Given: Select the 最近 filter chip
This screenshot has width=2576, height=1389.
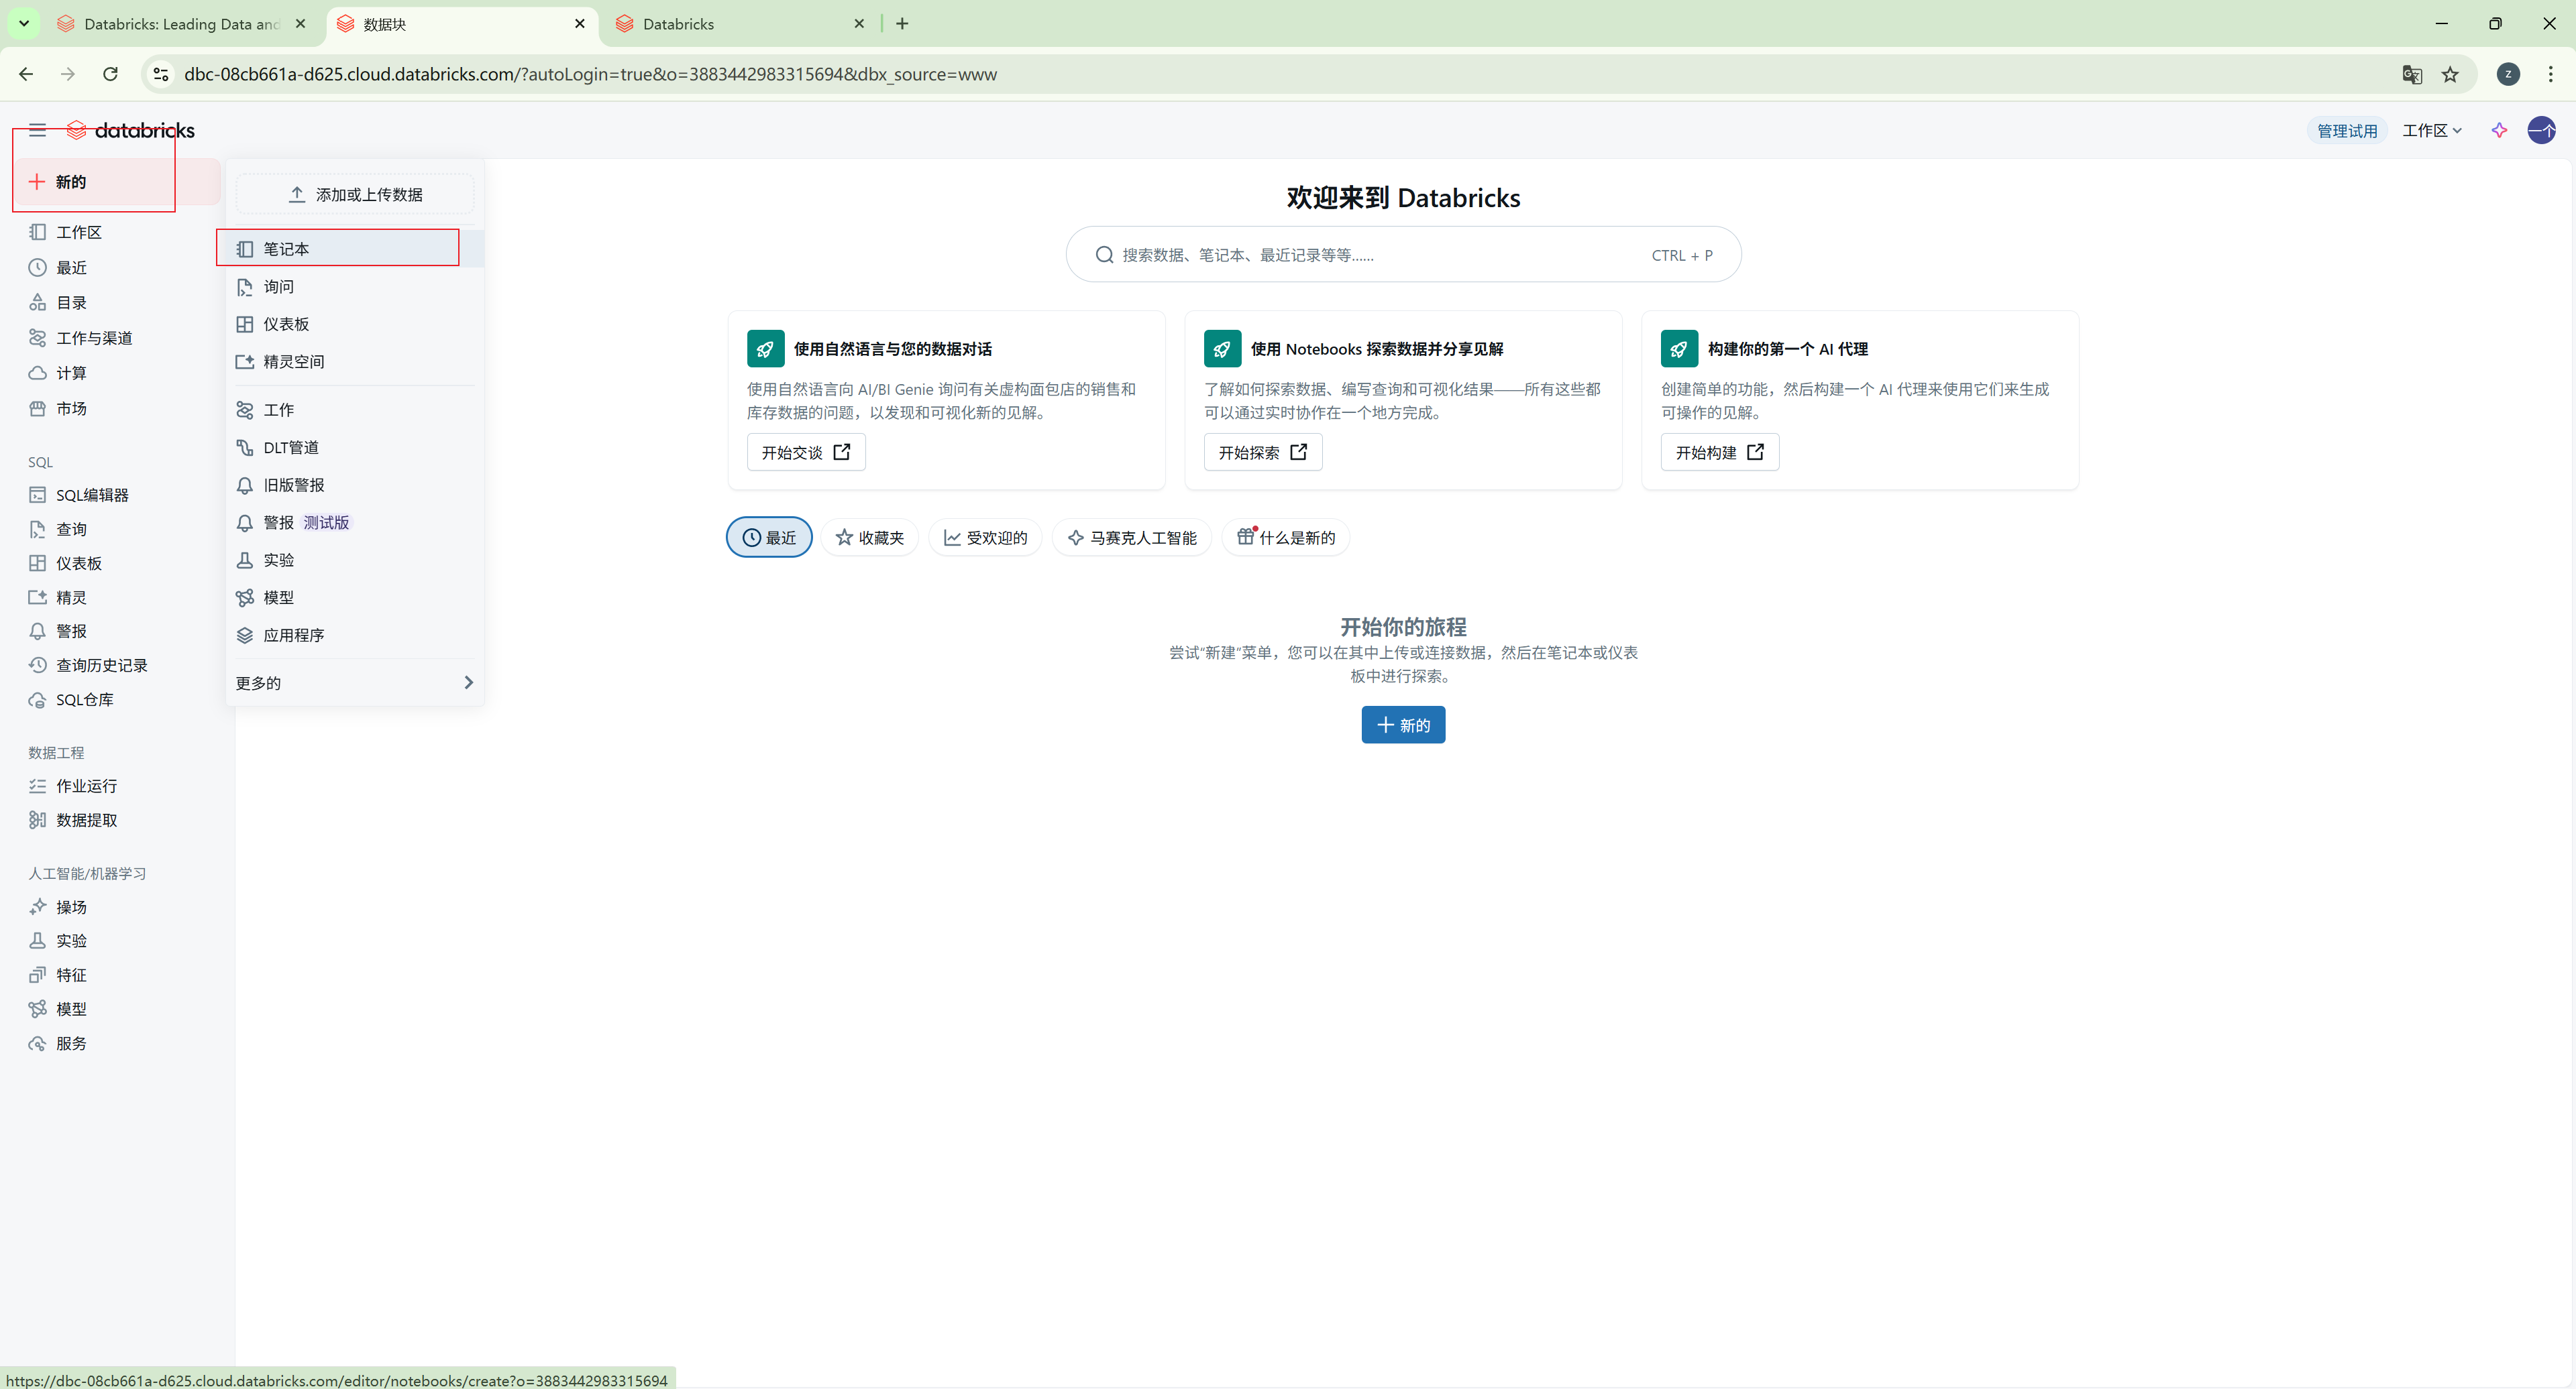Looking at the screenshot, I should (769, 538).
